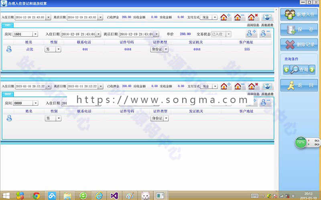
Task: Click the blue card-reader icon in 2014-12-18 record
Action: [x=267, y=17]
